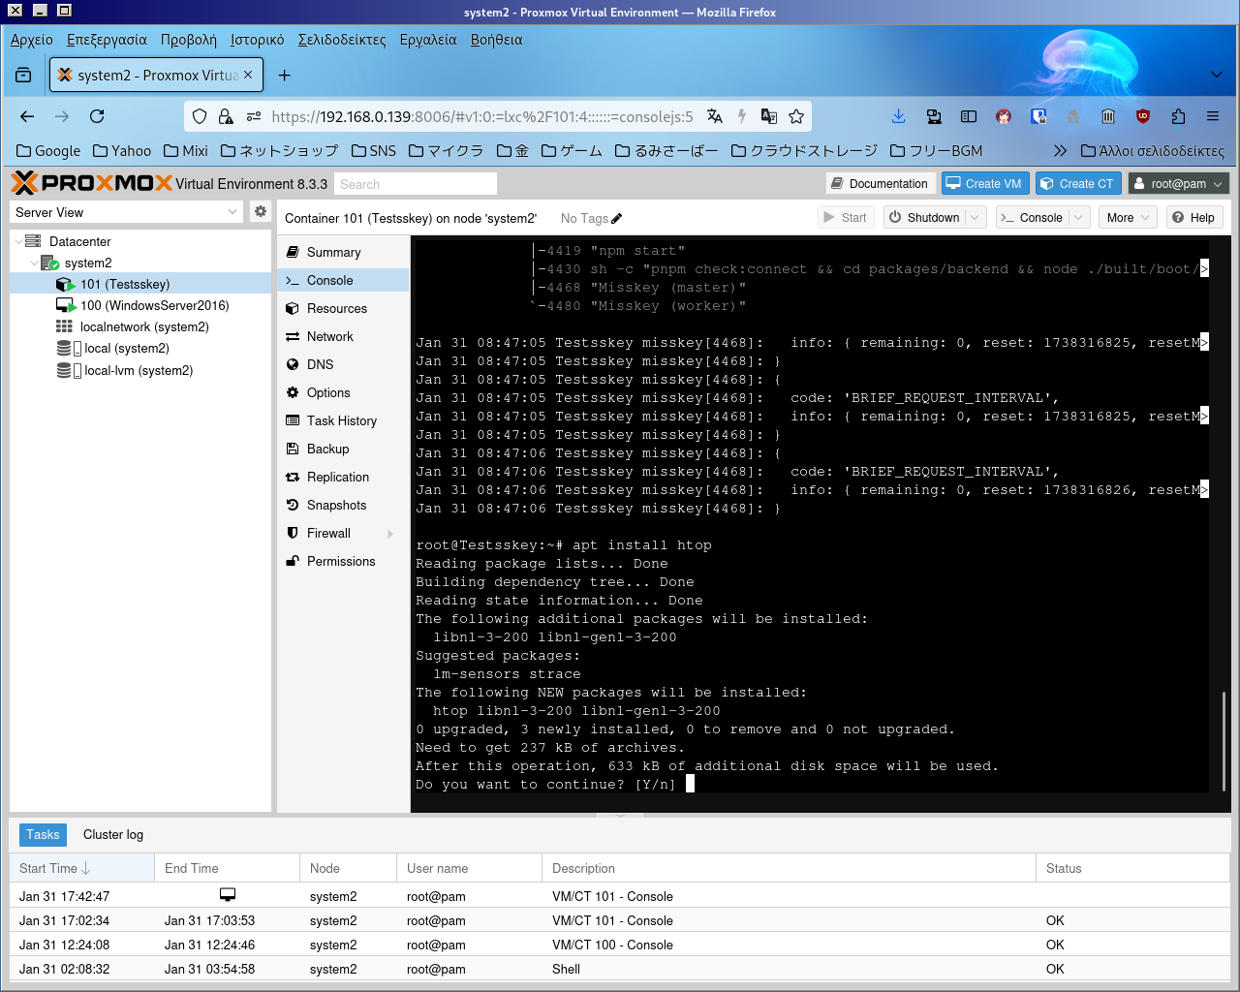Select the Tasks tab
The width and height of the screenshot is (1240, 992).
(43, 834)
